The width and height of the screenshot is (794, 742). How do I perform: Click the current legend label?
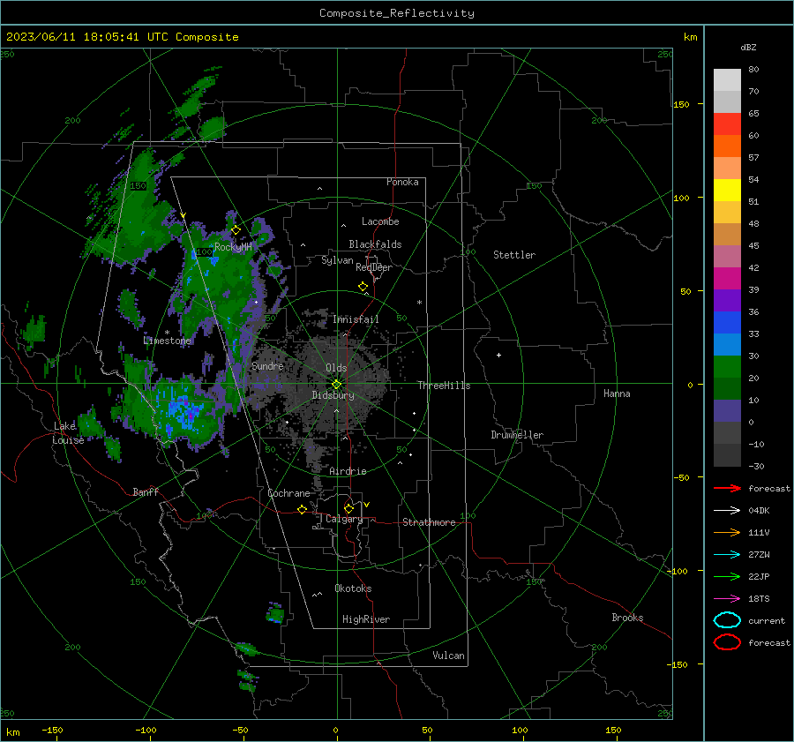pos(766,620)
